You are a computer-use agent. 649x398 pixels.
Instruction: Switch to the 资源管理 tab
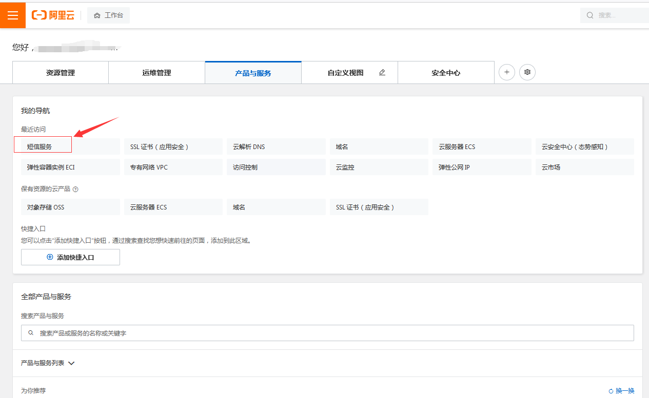click(x=61, y=73)
